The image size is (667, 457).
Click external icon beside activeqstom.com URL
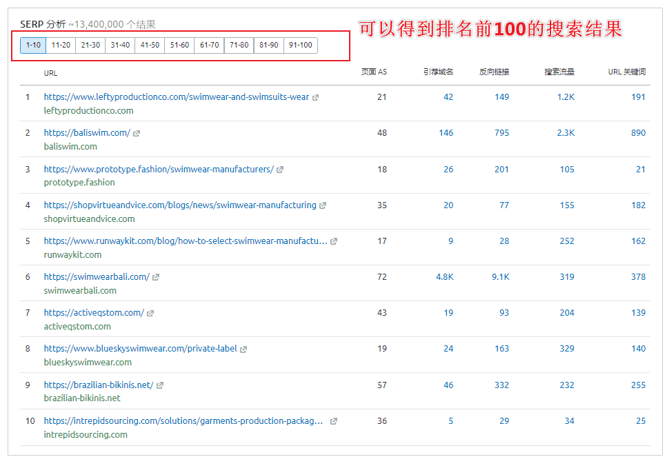pos(150,313)
